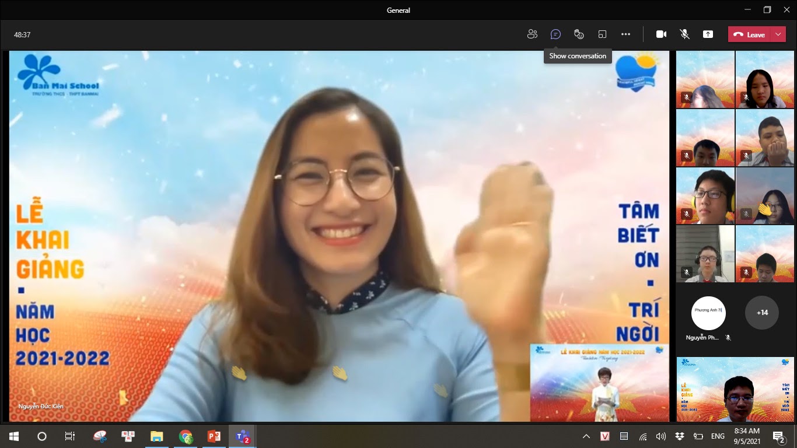Screen dimensions: 797x448
Task: Expand the Leave options dropdown arrow
Action: [778, 34]
